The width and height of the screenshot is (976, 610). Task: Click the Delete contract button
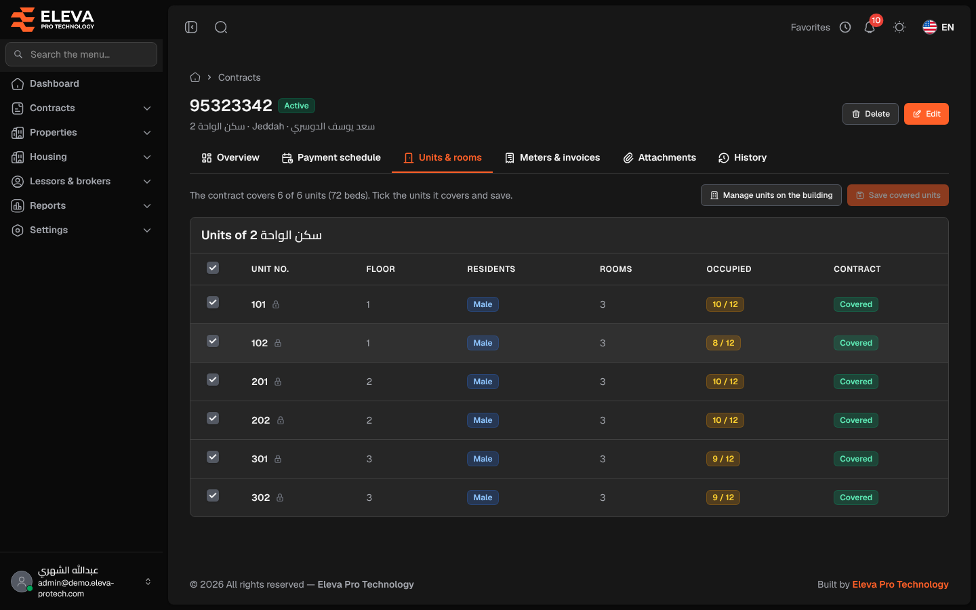(x=870, y=114)
